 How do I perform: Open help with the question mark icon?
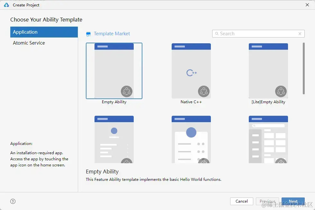click(13, 201)
